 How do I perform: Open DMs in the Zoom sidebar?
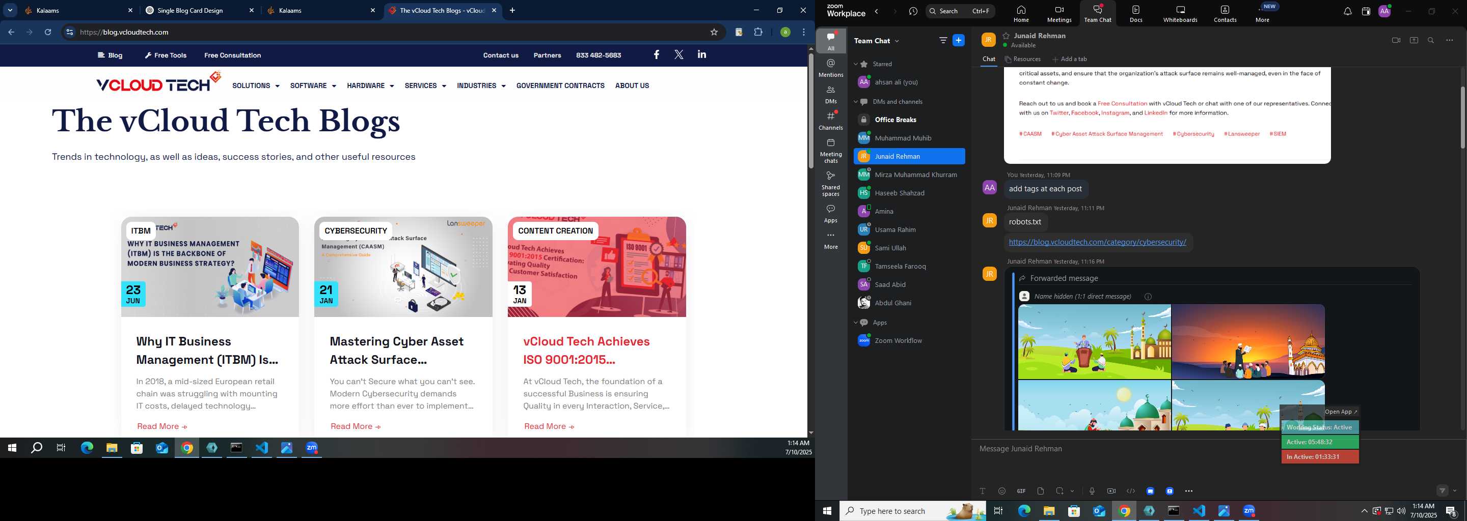point(831,95)
